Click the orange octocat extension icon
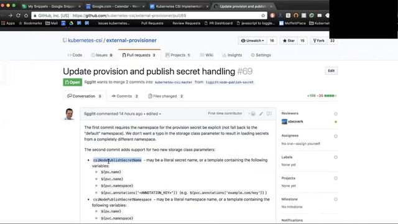The width and height of the screenshot is (398, 224). click(296, 16)
